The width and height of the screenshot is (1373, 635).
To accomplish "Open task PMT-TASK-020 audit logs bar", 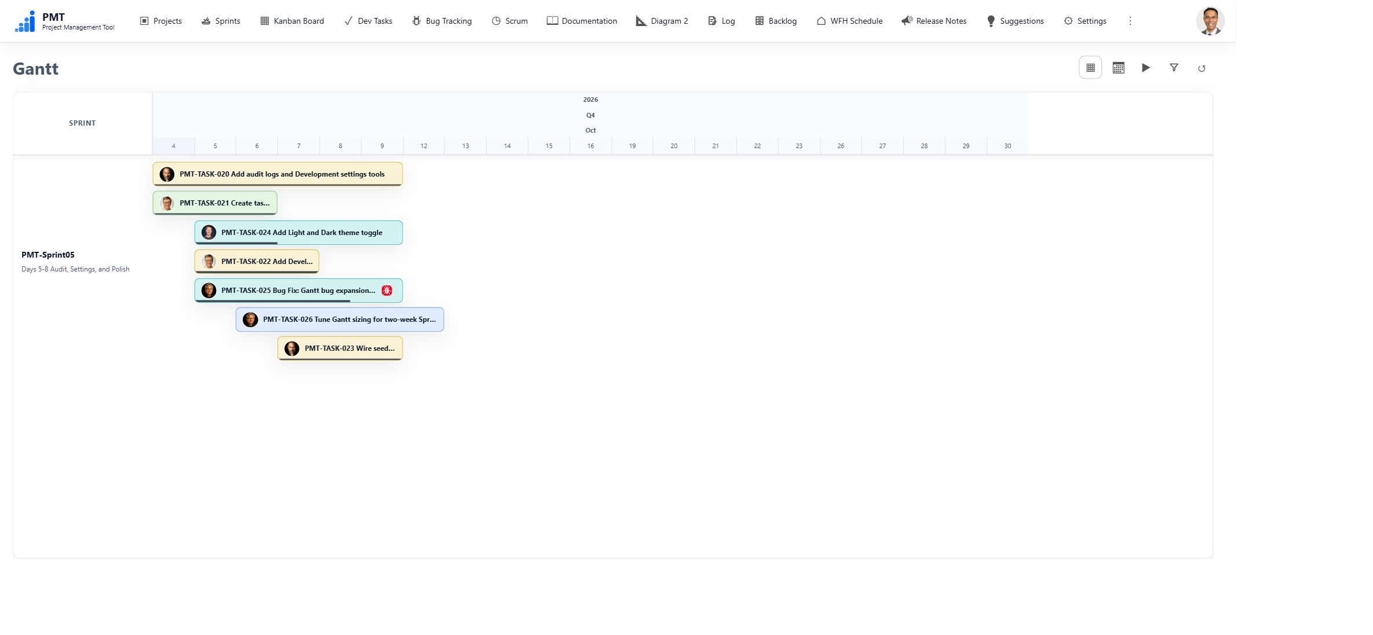I will 277,174.
